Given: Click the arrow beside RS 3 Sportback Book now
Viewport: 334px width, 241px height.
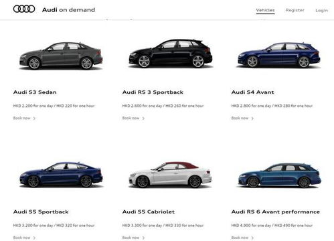Looking at the screenshot, I should (x=143, y=118).
